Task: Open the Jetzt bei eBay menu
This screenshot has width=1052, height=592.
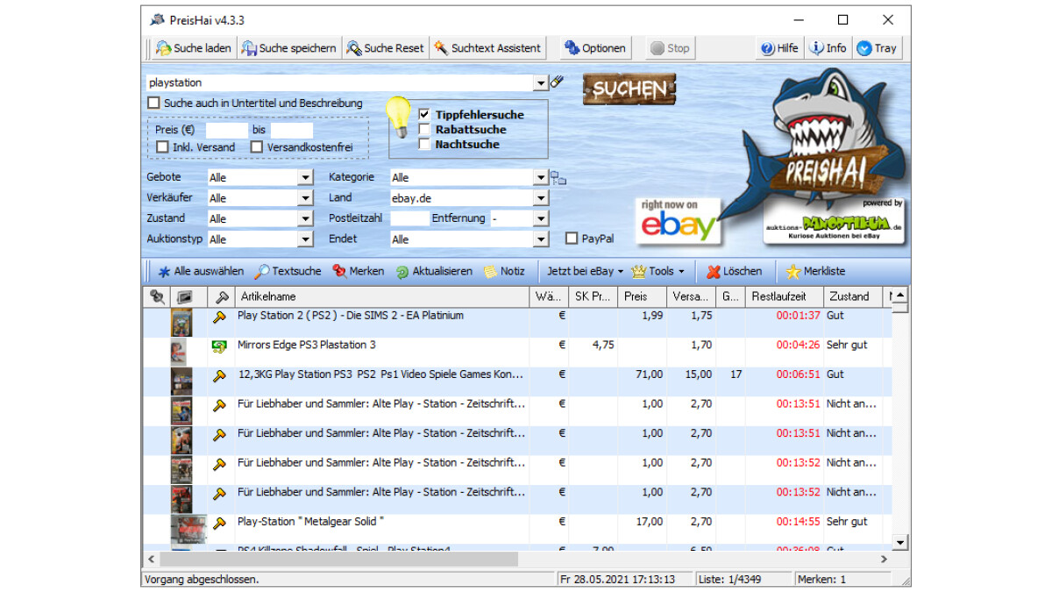Action: tap(585, 272)
